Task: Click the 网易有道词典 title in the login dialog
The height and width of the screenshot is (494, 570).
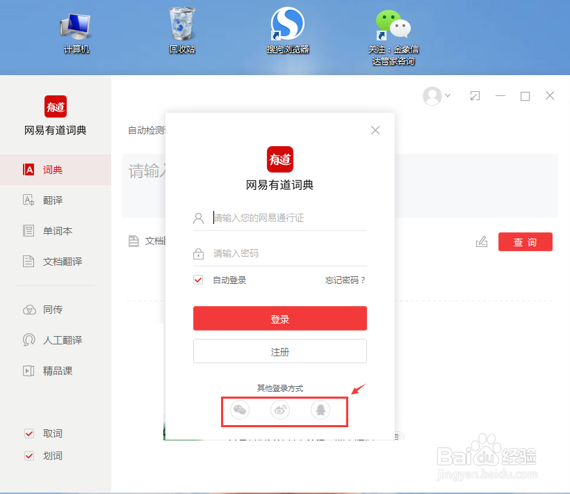Action: pos(280,185)
